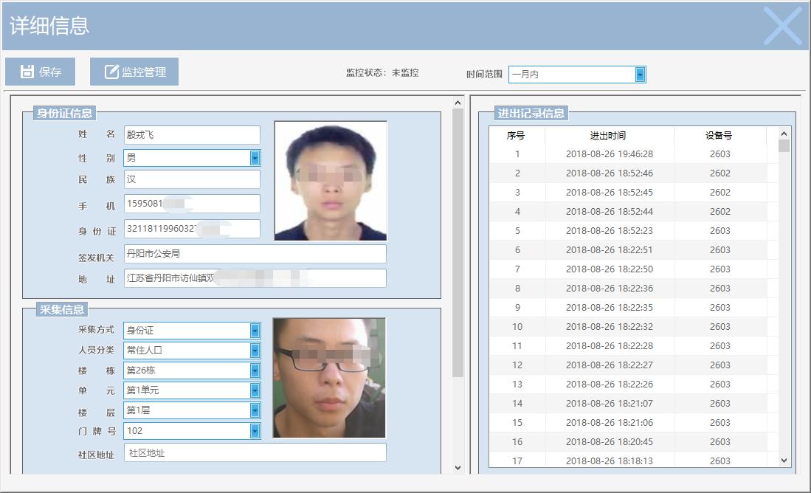Sort by the 进出时间 column header
Screen dimensions: 811x493
click(x=608, y=136)
